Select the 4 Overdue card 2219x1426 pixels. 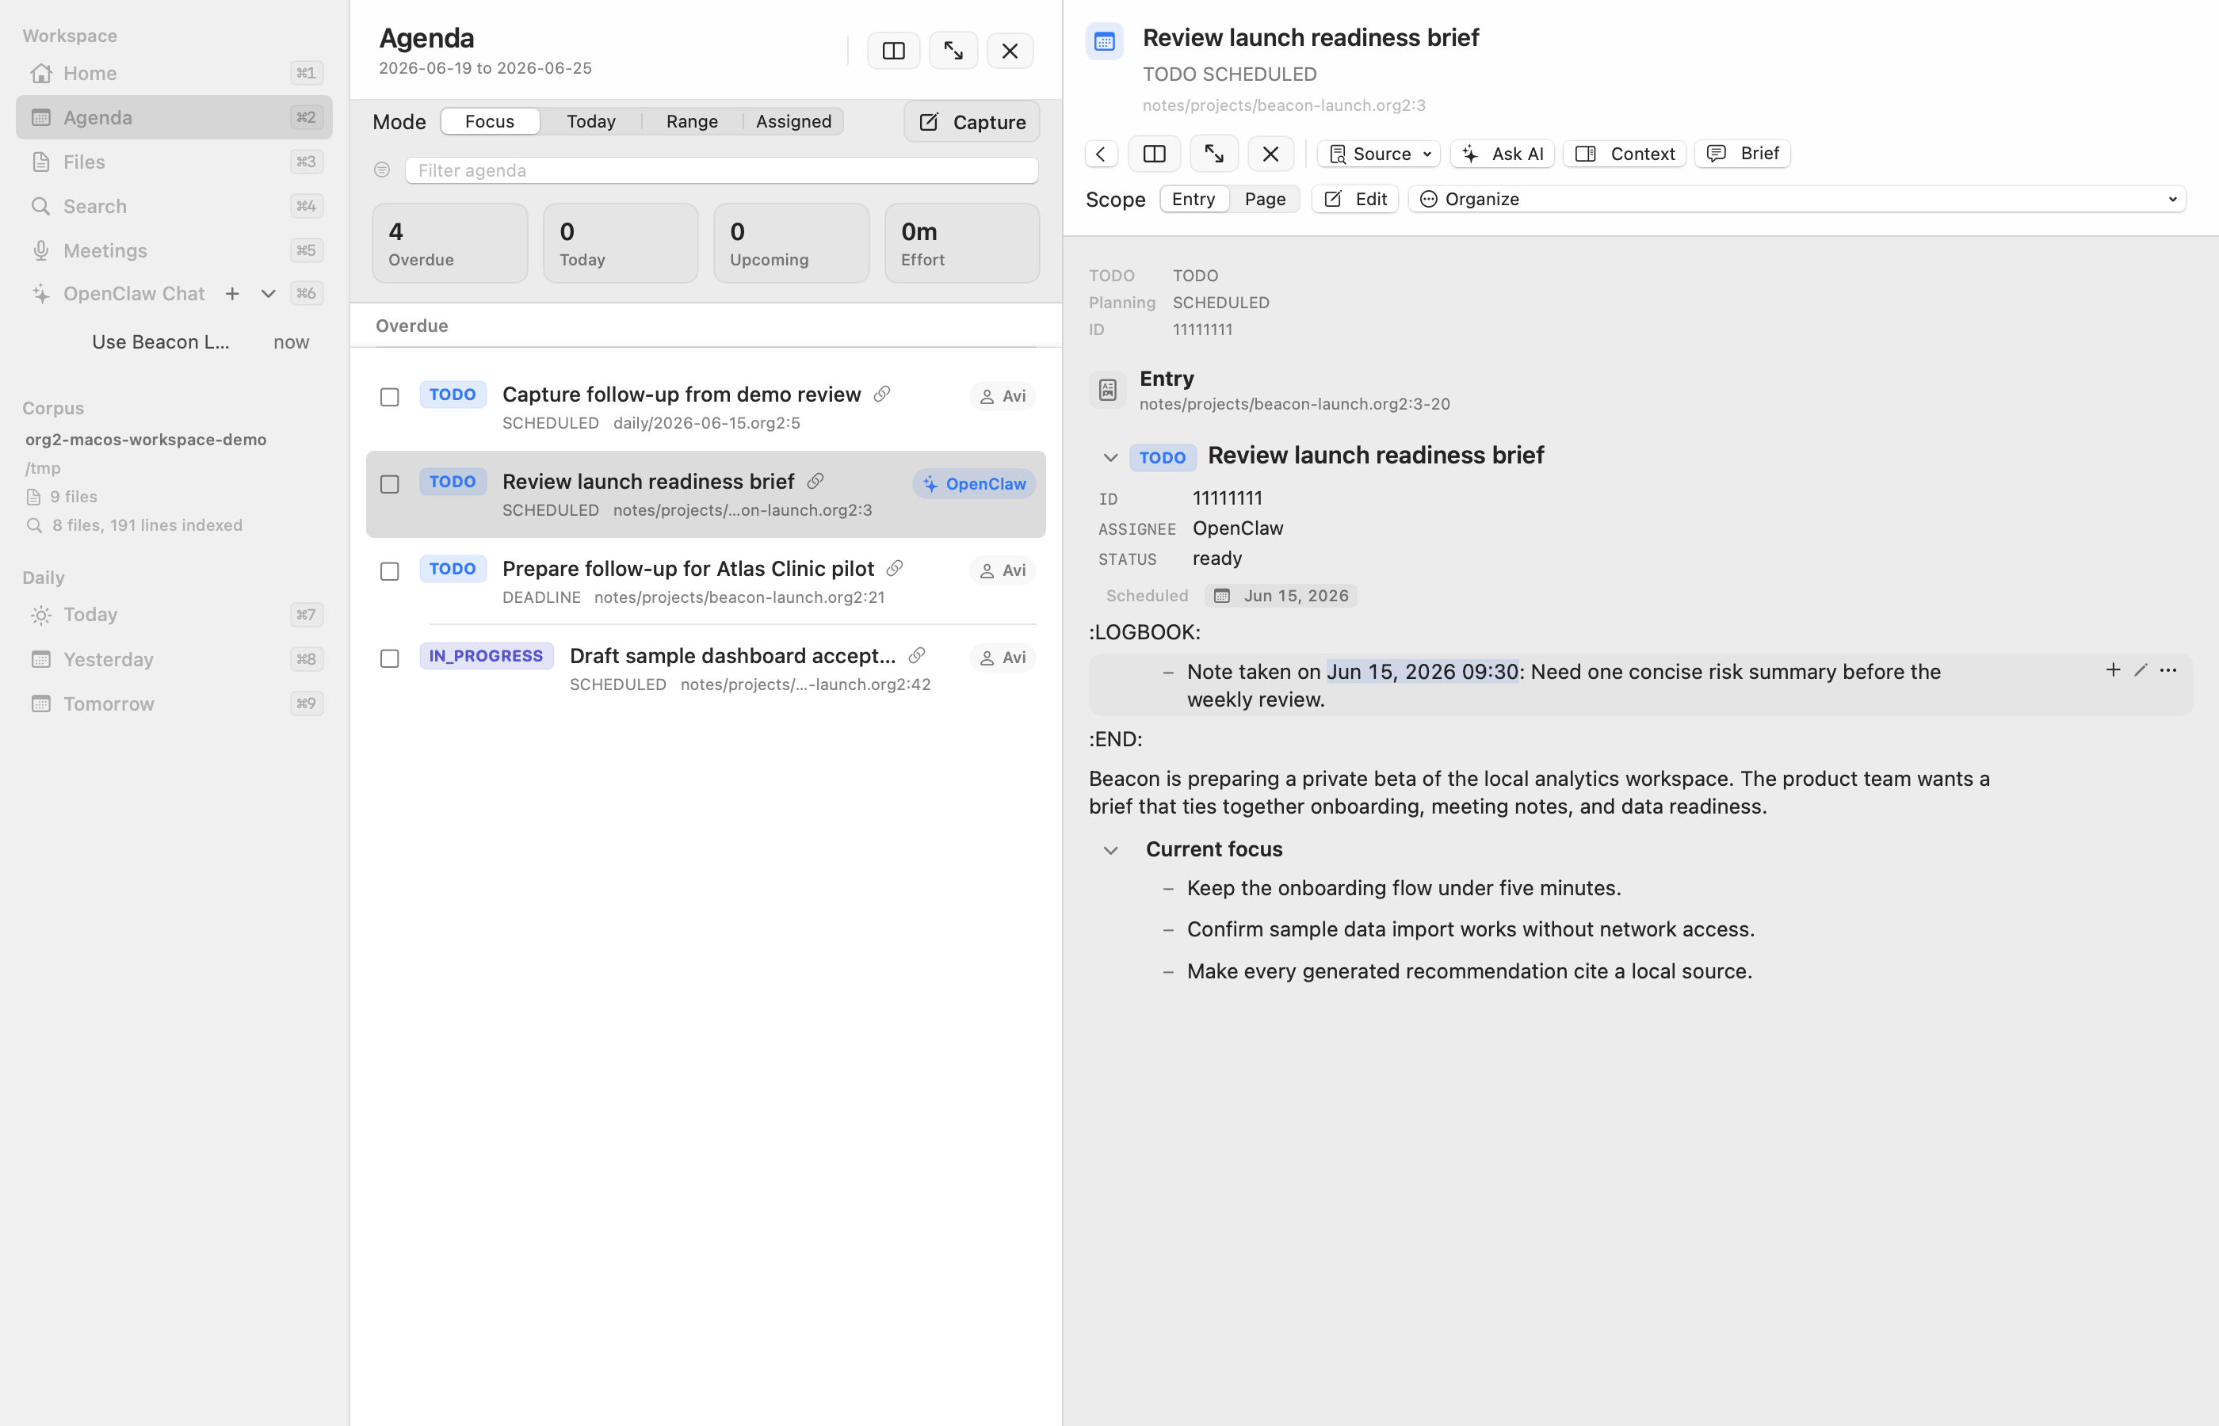pyautogui.click(x=450, y=243)
